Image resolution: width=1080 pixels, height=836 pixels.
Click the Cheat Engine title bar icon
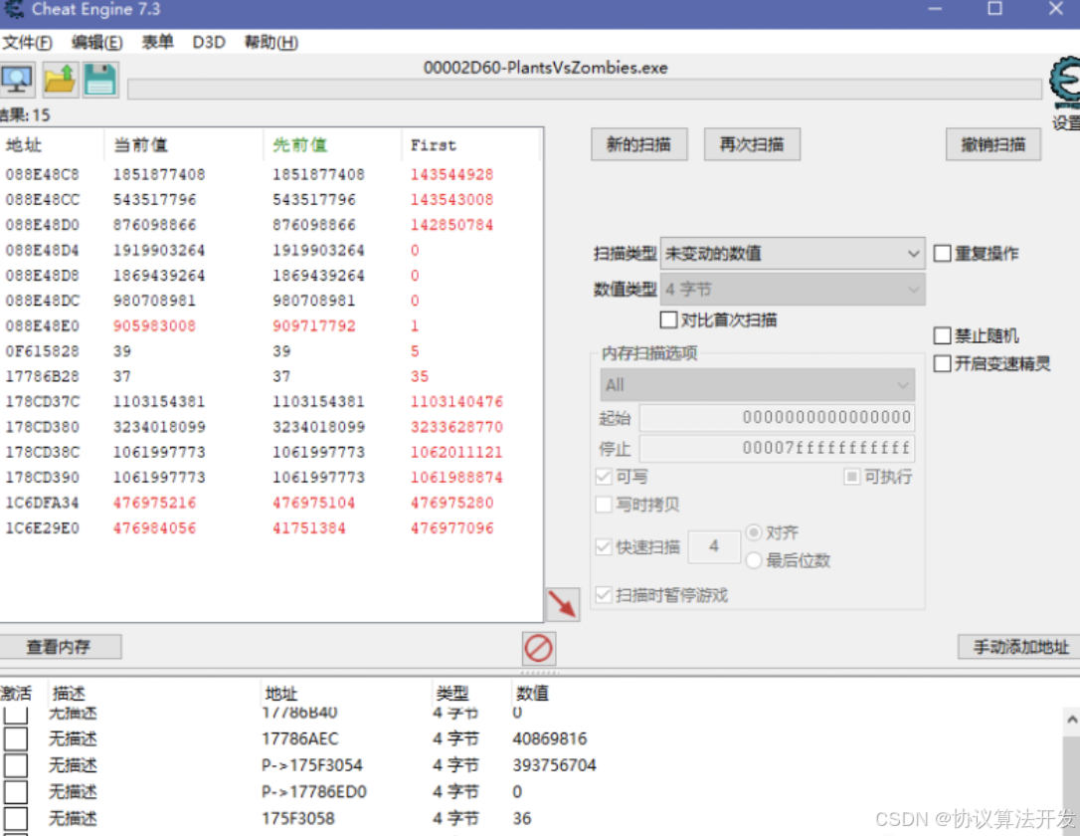point(14,10)
